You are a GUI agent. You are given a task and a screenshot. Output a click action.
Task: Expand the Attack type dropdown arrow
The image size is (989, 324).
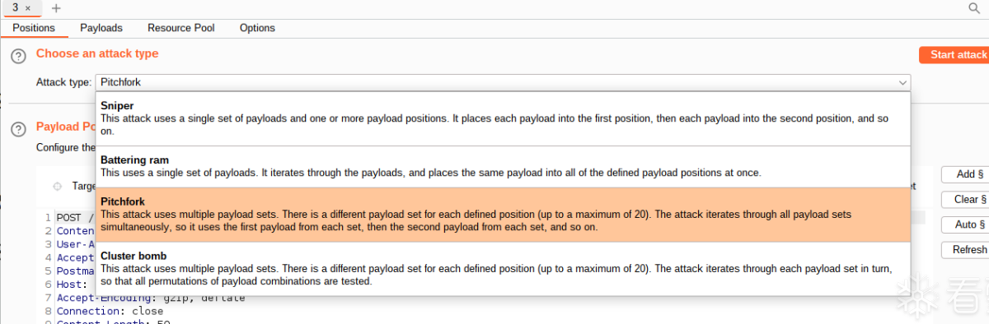pyautogui.click(x=902, y=82)
